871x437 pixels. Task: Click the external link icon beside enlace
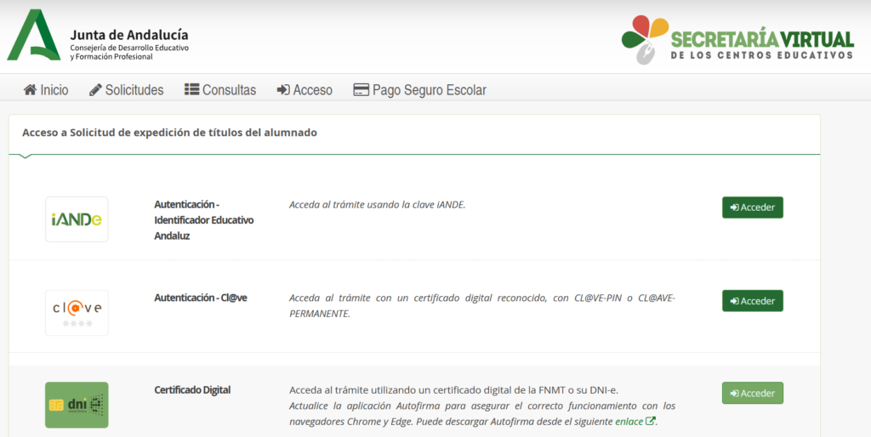tap(651, 421)
